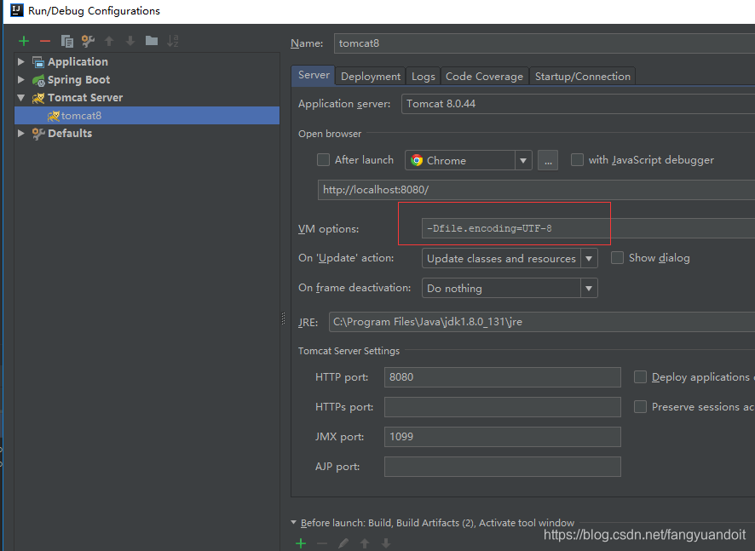This screenshot has width=755, height=551.
Task: Select the Tomcat Server tree label
Action: tap(85, 98)
